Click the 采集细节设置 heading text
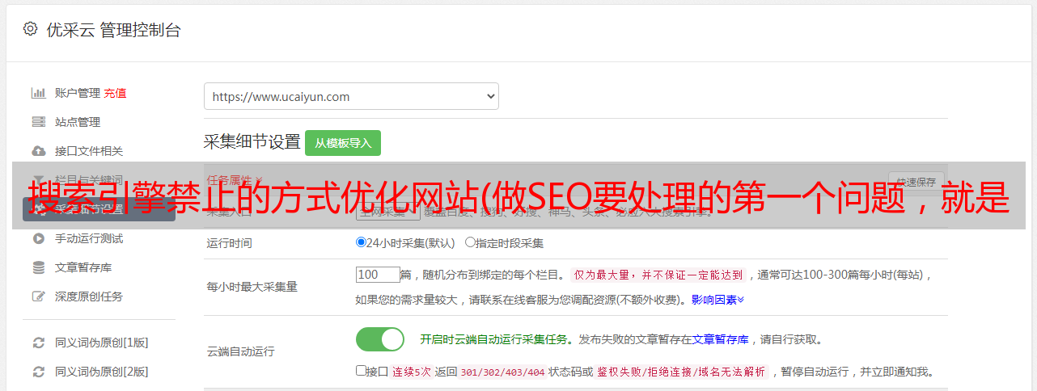 coord(252,142)
